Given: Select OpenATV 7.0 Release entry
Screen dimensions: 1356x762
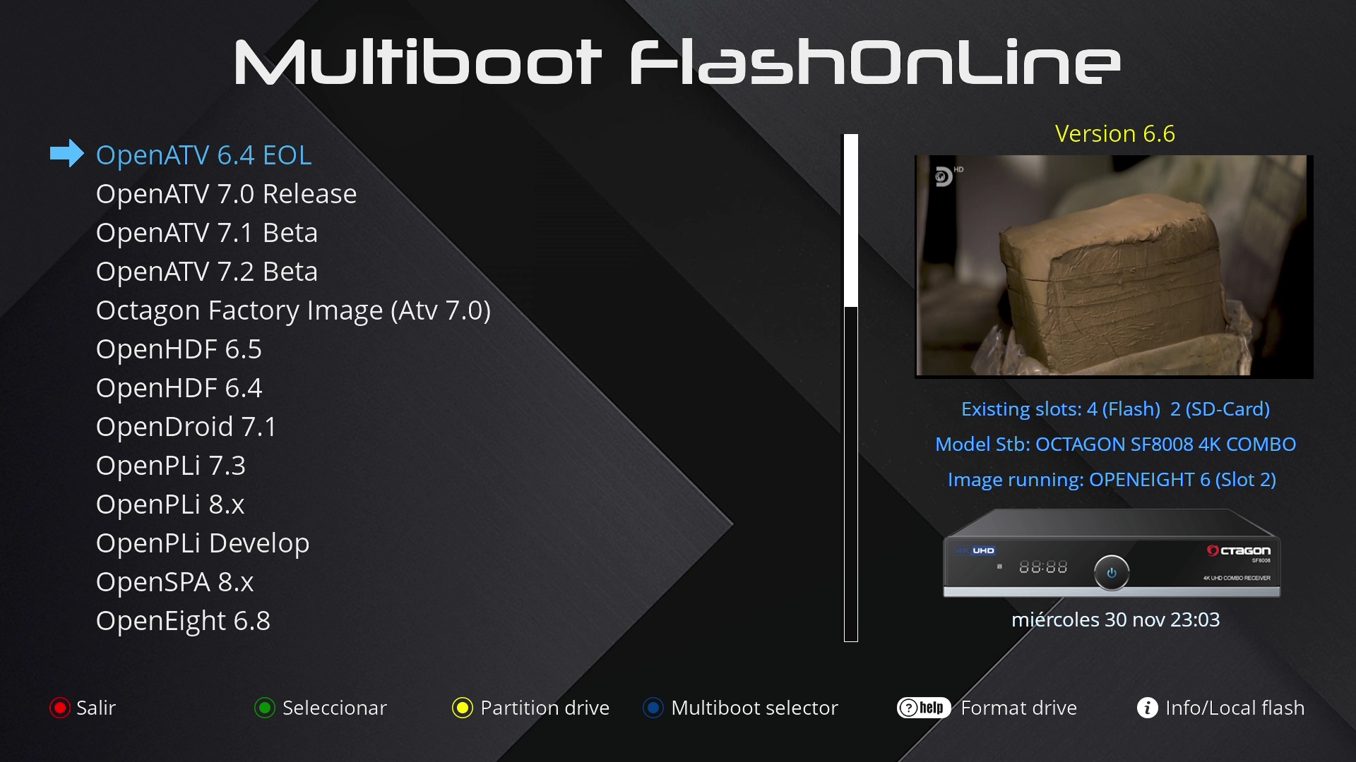Looking at the screenshot, I should click(226, 194).
